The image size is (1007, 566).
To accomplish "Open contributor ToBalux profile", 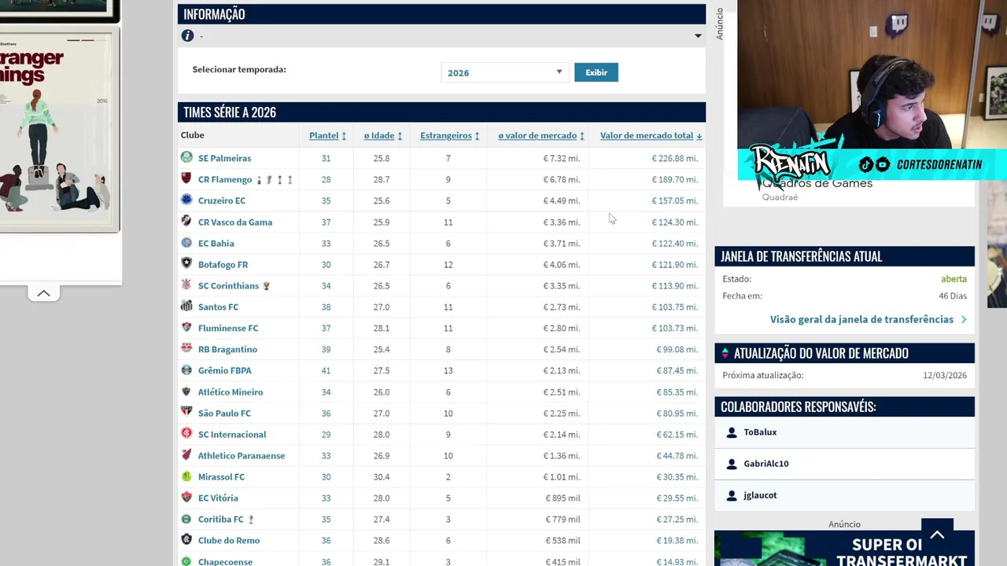I will [x=760, y=432].
